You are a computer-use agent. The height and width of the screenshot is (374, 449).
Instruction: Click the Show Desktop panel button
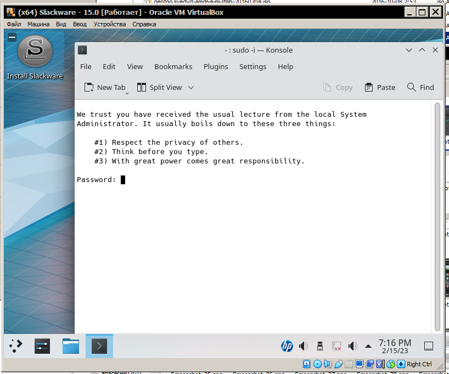point(428,346)
